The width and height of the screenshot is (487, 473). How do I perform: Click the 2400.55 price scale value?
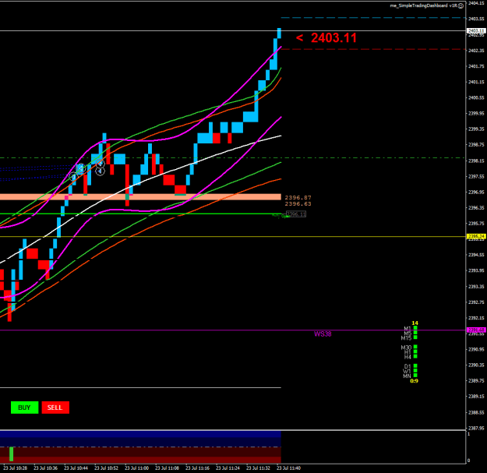click(476, 97)
